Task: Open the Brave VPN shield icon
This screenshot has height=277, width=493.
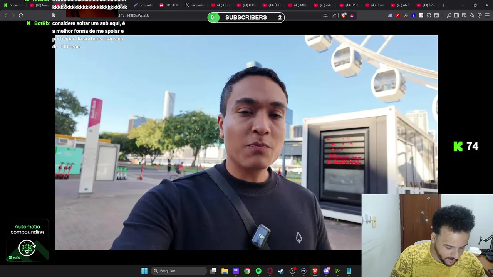Action: 480,15
